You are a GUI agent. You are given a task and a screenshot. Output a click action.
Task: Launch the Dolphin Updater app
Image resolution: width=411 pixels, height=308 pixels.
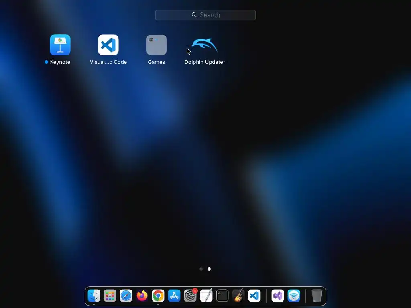tap(205, 45)
